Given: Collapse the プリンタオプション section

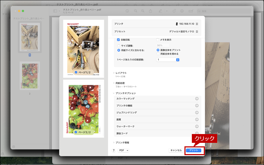Looking at the screenshot, I should [x=114, y=93].
